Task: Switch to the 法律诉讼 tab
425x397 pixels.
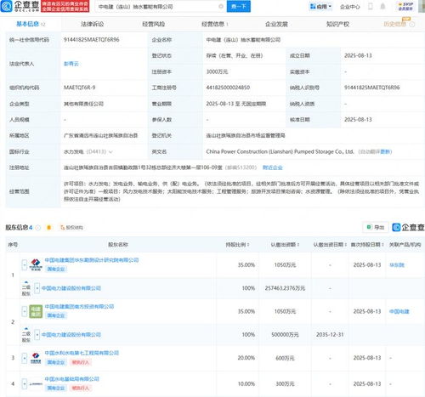Action: (x=93, y=24)
